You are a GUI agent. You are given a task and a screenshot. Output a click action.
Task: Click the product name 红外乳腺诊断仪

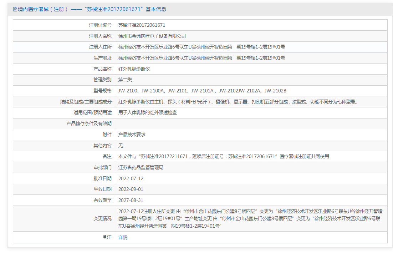tap(134, 69)
